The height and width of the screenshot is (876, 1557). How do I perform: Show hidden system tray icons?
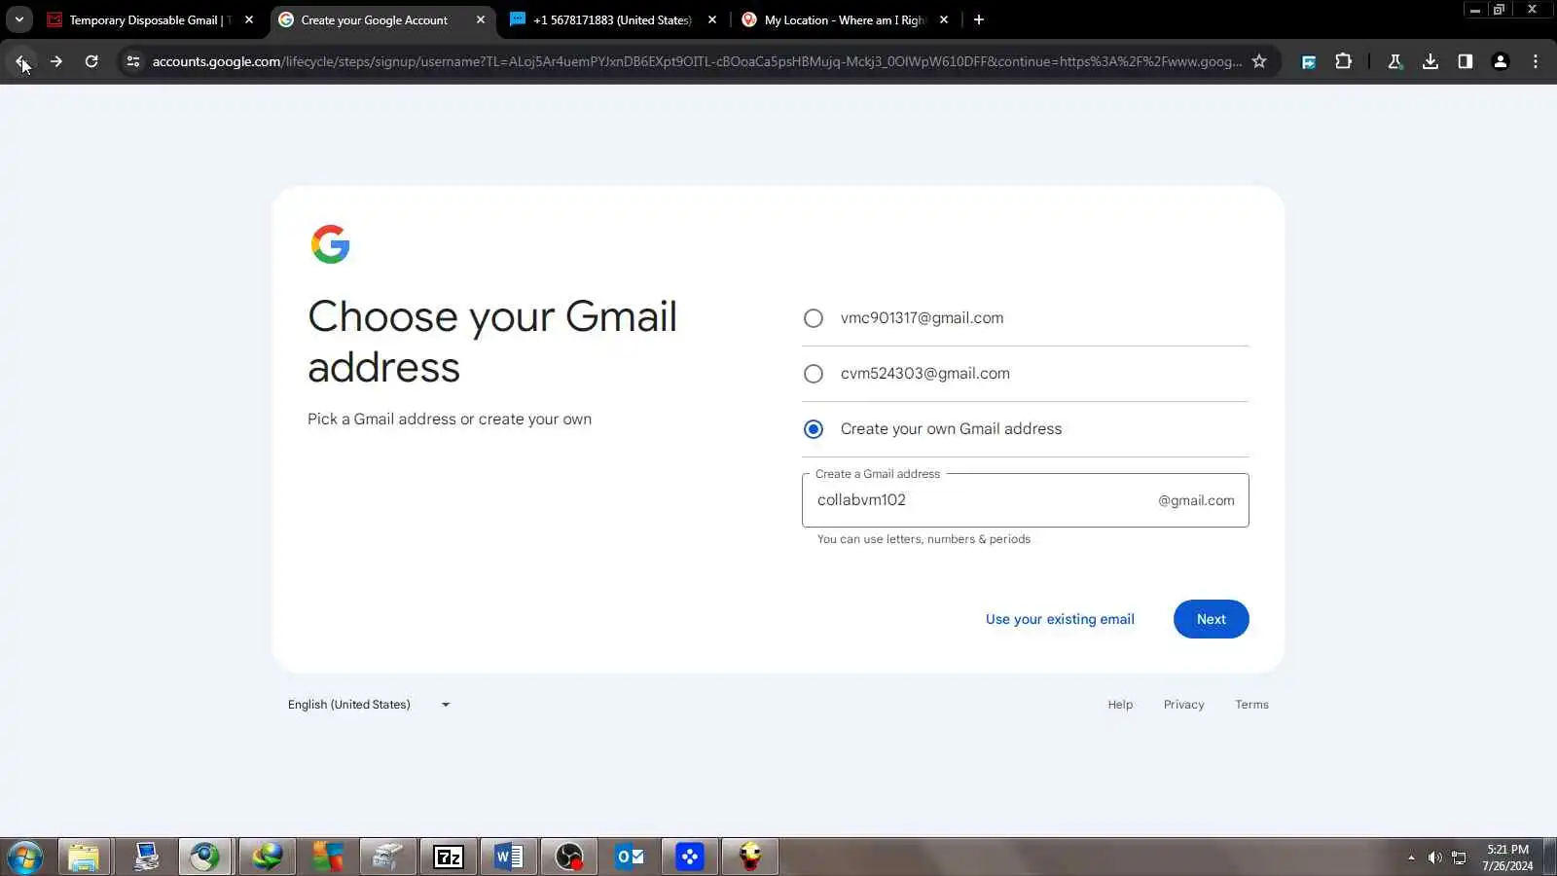(x=1411, y=858)
